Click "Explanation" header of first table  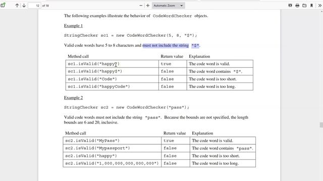coord(199,56)
